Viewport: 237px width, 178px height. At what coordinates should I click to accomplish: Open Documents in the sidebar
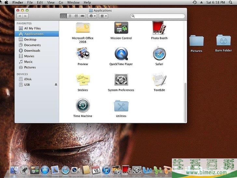coord(37,45)
